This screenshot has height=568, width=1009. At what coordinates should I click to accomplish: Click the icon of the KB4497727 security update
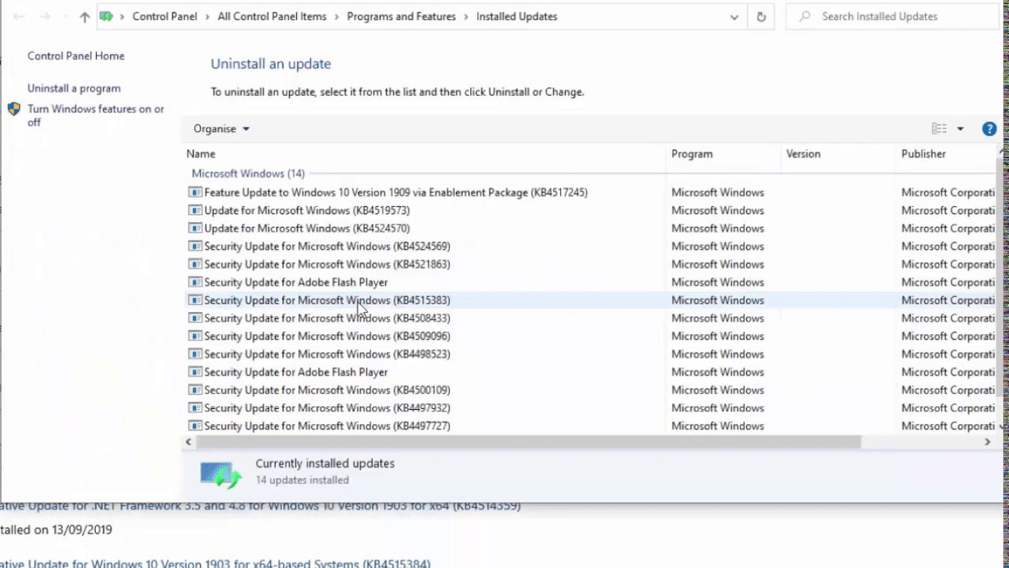[x=195, y=426]
